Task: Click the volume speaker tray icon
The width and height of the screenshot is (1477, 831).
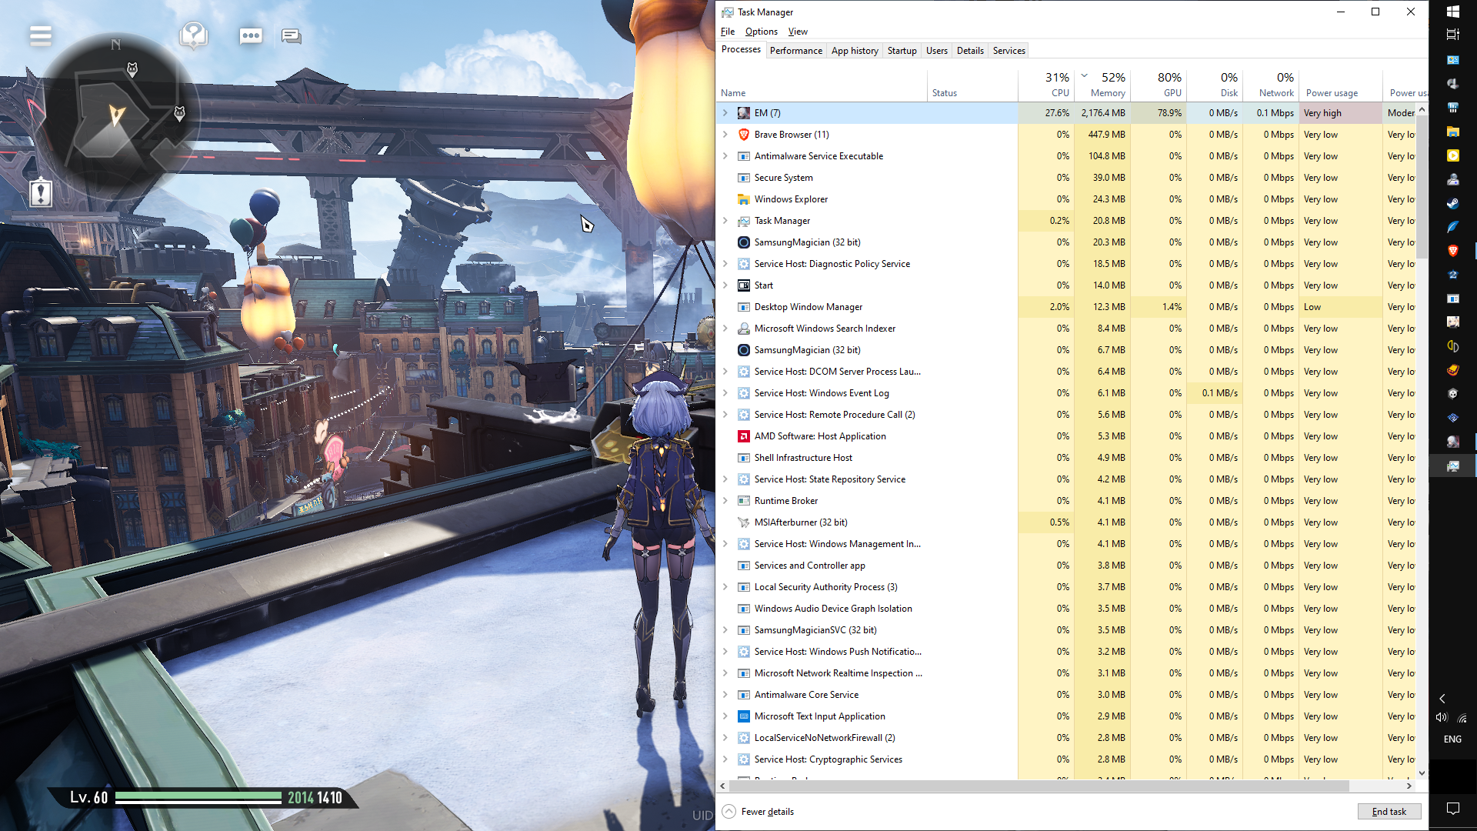Action: coord(1442,717)
